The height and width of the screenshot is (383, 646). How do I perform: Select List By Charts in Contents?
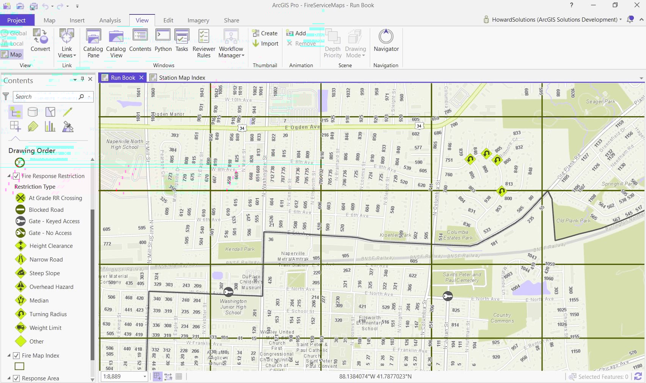click(50, 126)
